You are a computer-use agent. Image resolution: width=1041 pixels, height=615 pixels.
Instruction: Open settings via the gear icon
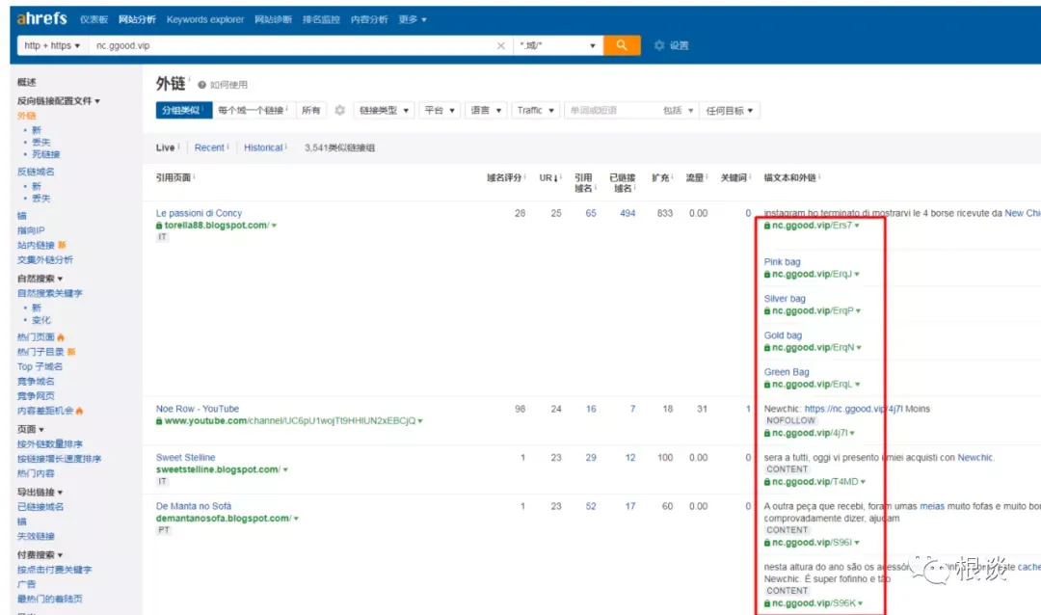coord(659,45)
